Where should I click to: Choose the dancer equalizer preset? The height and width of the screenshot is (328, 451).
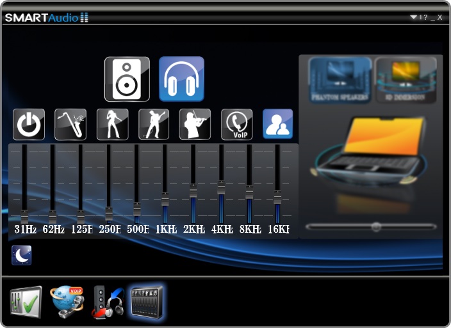tap(112, 125)
